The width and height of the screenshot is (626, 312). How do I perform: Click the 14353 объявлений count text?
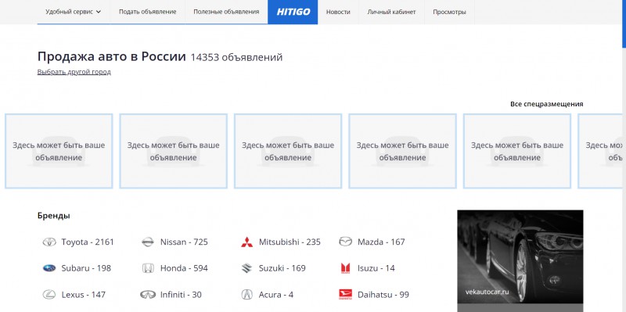pos(236,57)
